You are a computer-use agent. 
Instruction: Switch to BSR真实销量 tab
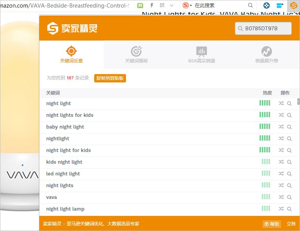click(x=202, y=54)
